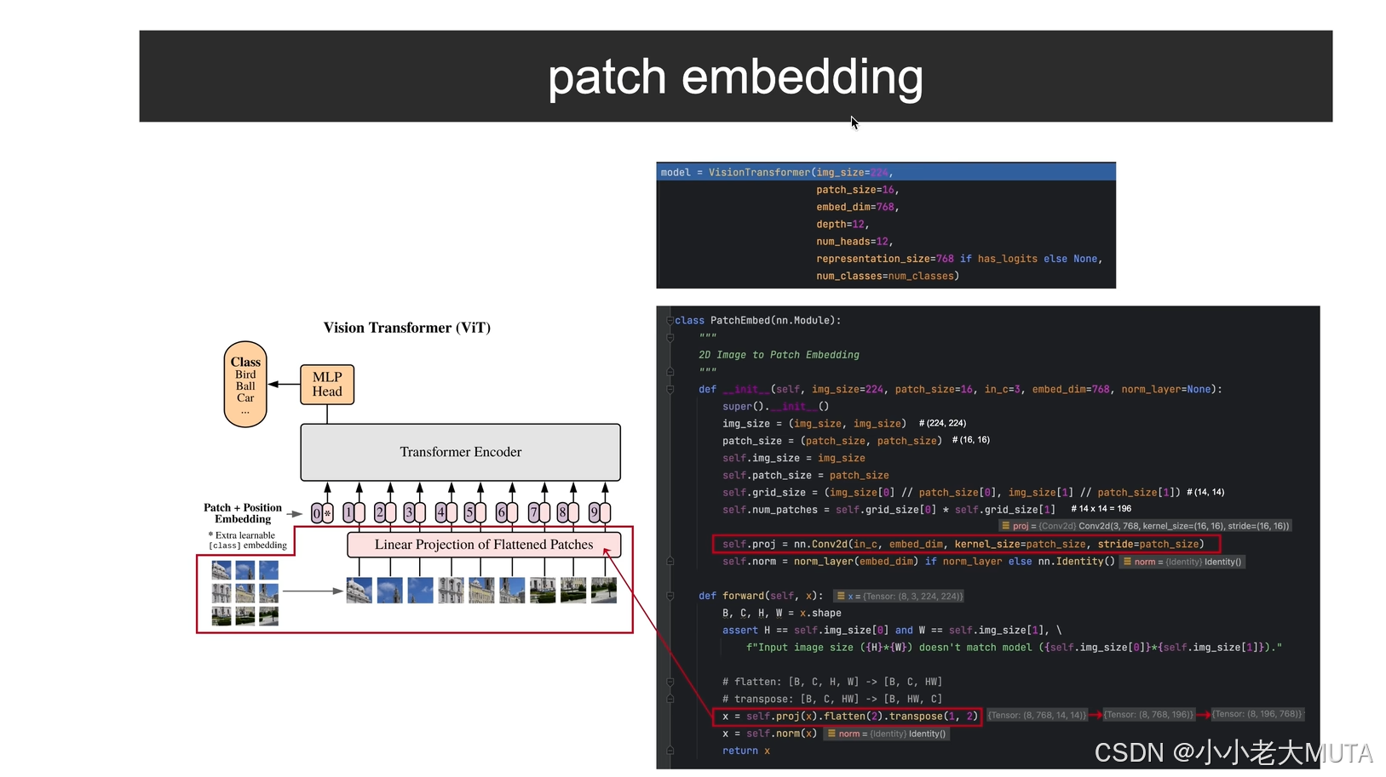Click tensor hint '(8, 768, 14, 14)'
The image size is (1386, 777).
[x=1037, y=715]
